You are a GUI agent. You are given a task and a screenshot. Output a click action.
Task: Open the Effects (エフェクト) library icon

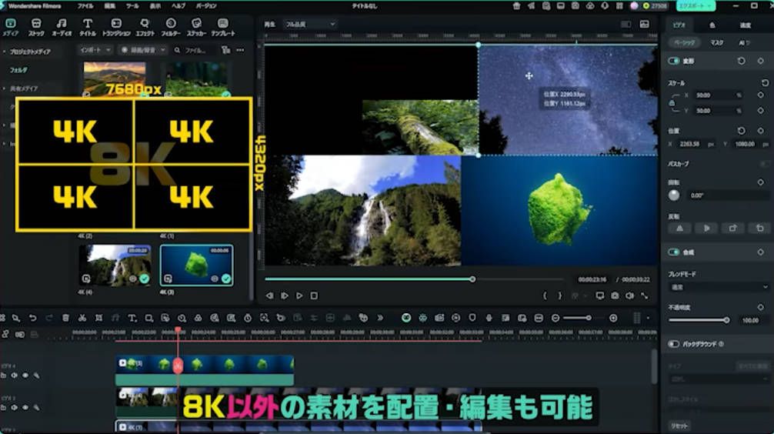point(145,27)
